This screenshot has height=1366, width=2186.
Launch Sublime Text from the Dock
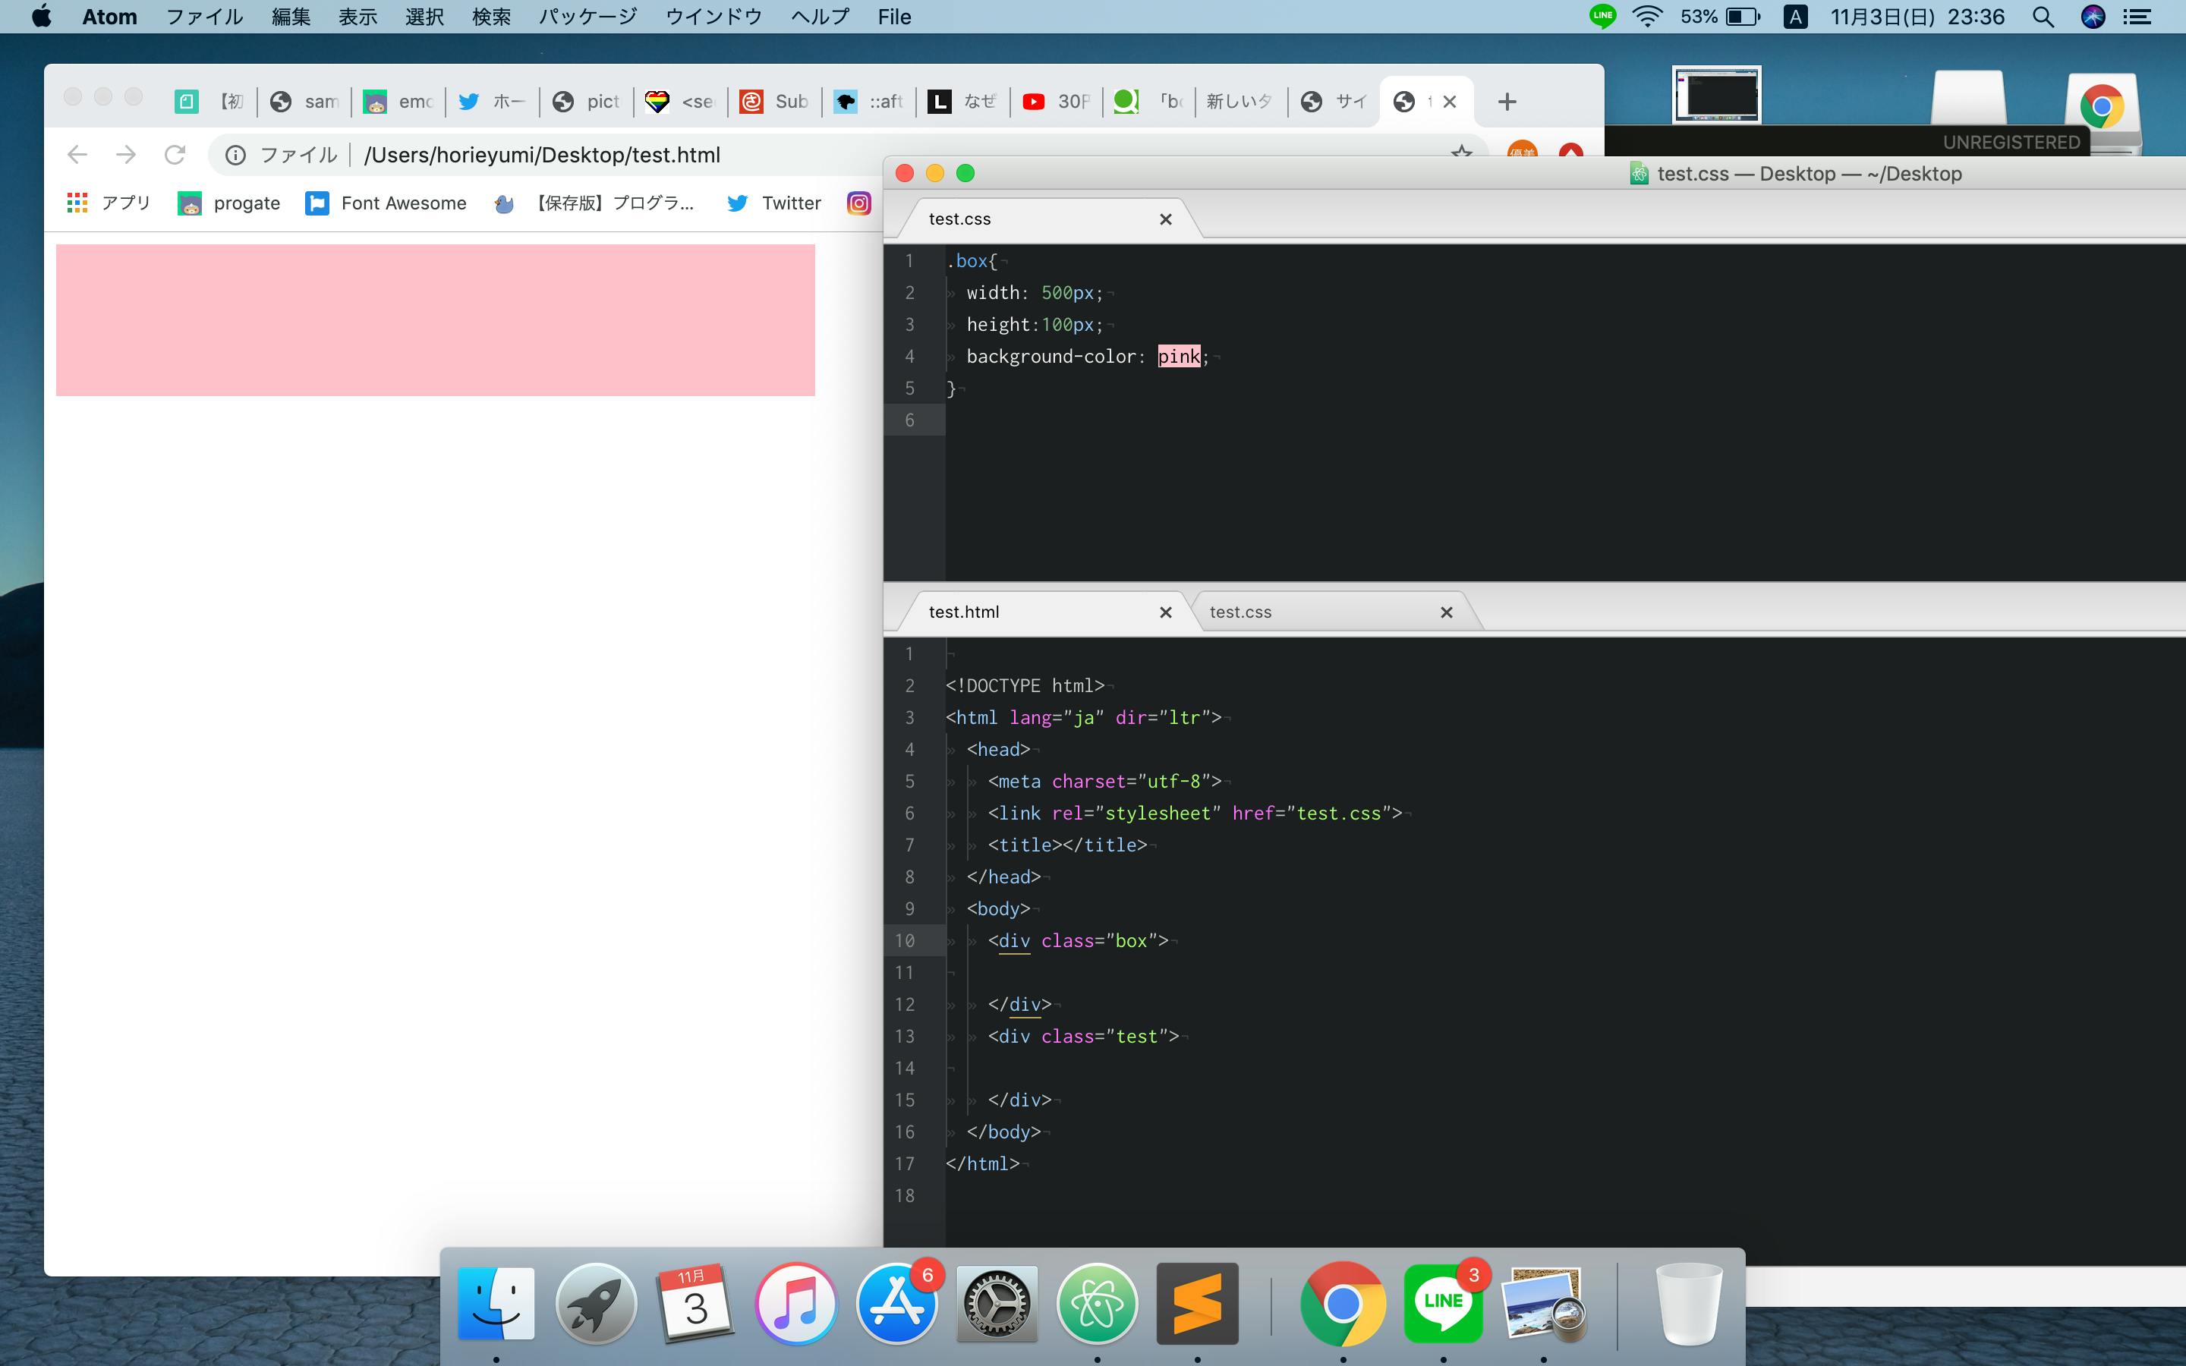click(1197, 1305)
